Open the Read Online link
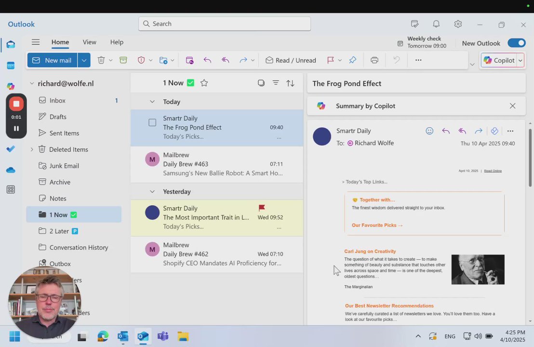 (493, 171)
